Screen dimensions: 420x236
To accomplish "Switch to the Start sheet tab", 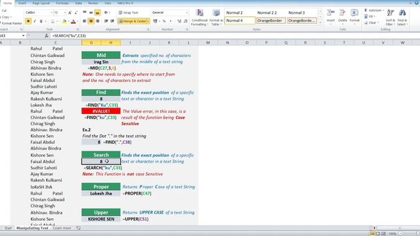I will click(x=8, y=228).
